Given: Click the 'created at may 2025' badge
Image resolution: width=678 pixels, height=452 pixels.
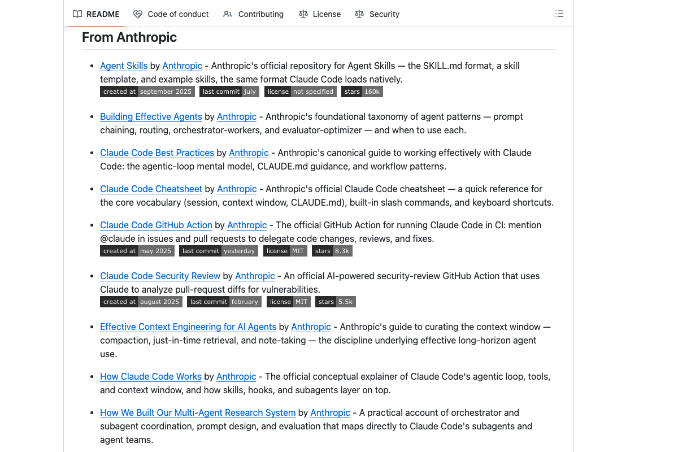Looking at the screenshot, I should click(x=137, y=251).
